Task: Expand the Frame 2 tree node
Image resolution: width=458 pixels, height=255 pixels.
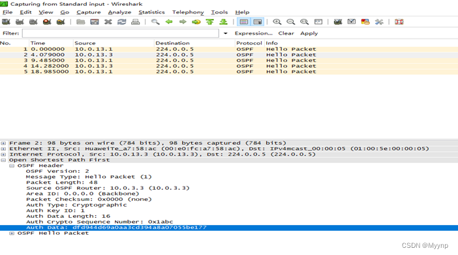Action: 3,143
